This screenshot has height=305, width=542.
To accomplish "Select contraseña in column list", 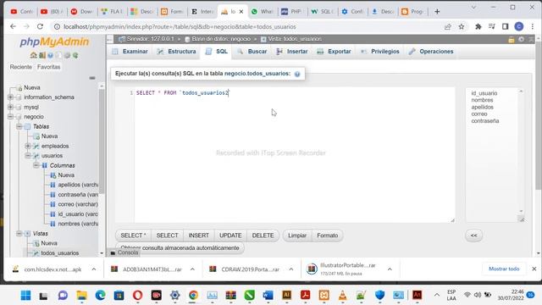I will click(485, 121).
